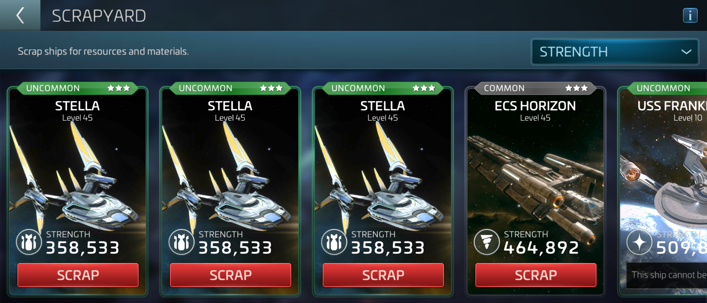
Task: Click the USS Franklin explorer class icon
Action: click(x=639, y=242)
